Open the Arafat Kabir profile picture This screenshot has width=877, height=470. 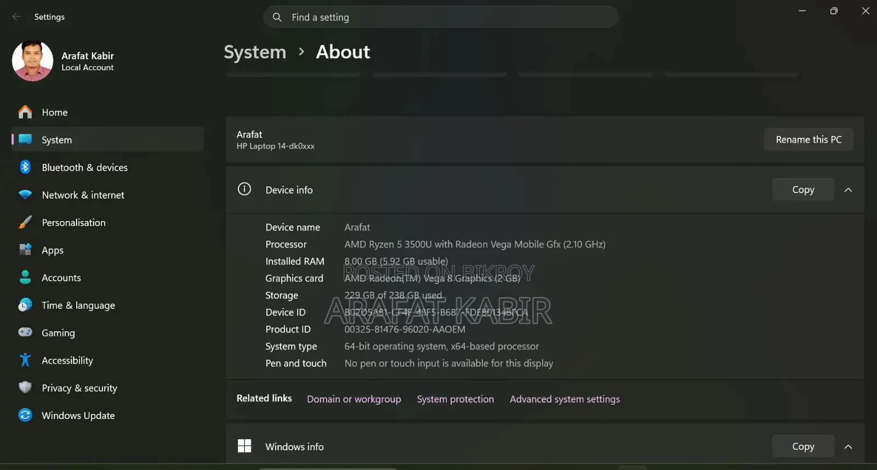click(32, 61)
